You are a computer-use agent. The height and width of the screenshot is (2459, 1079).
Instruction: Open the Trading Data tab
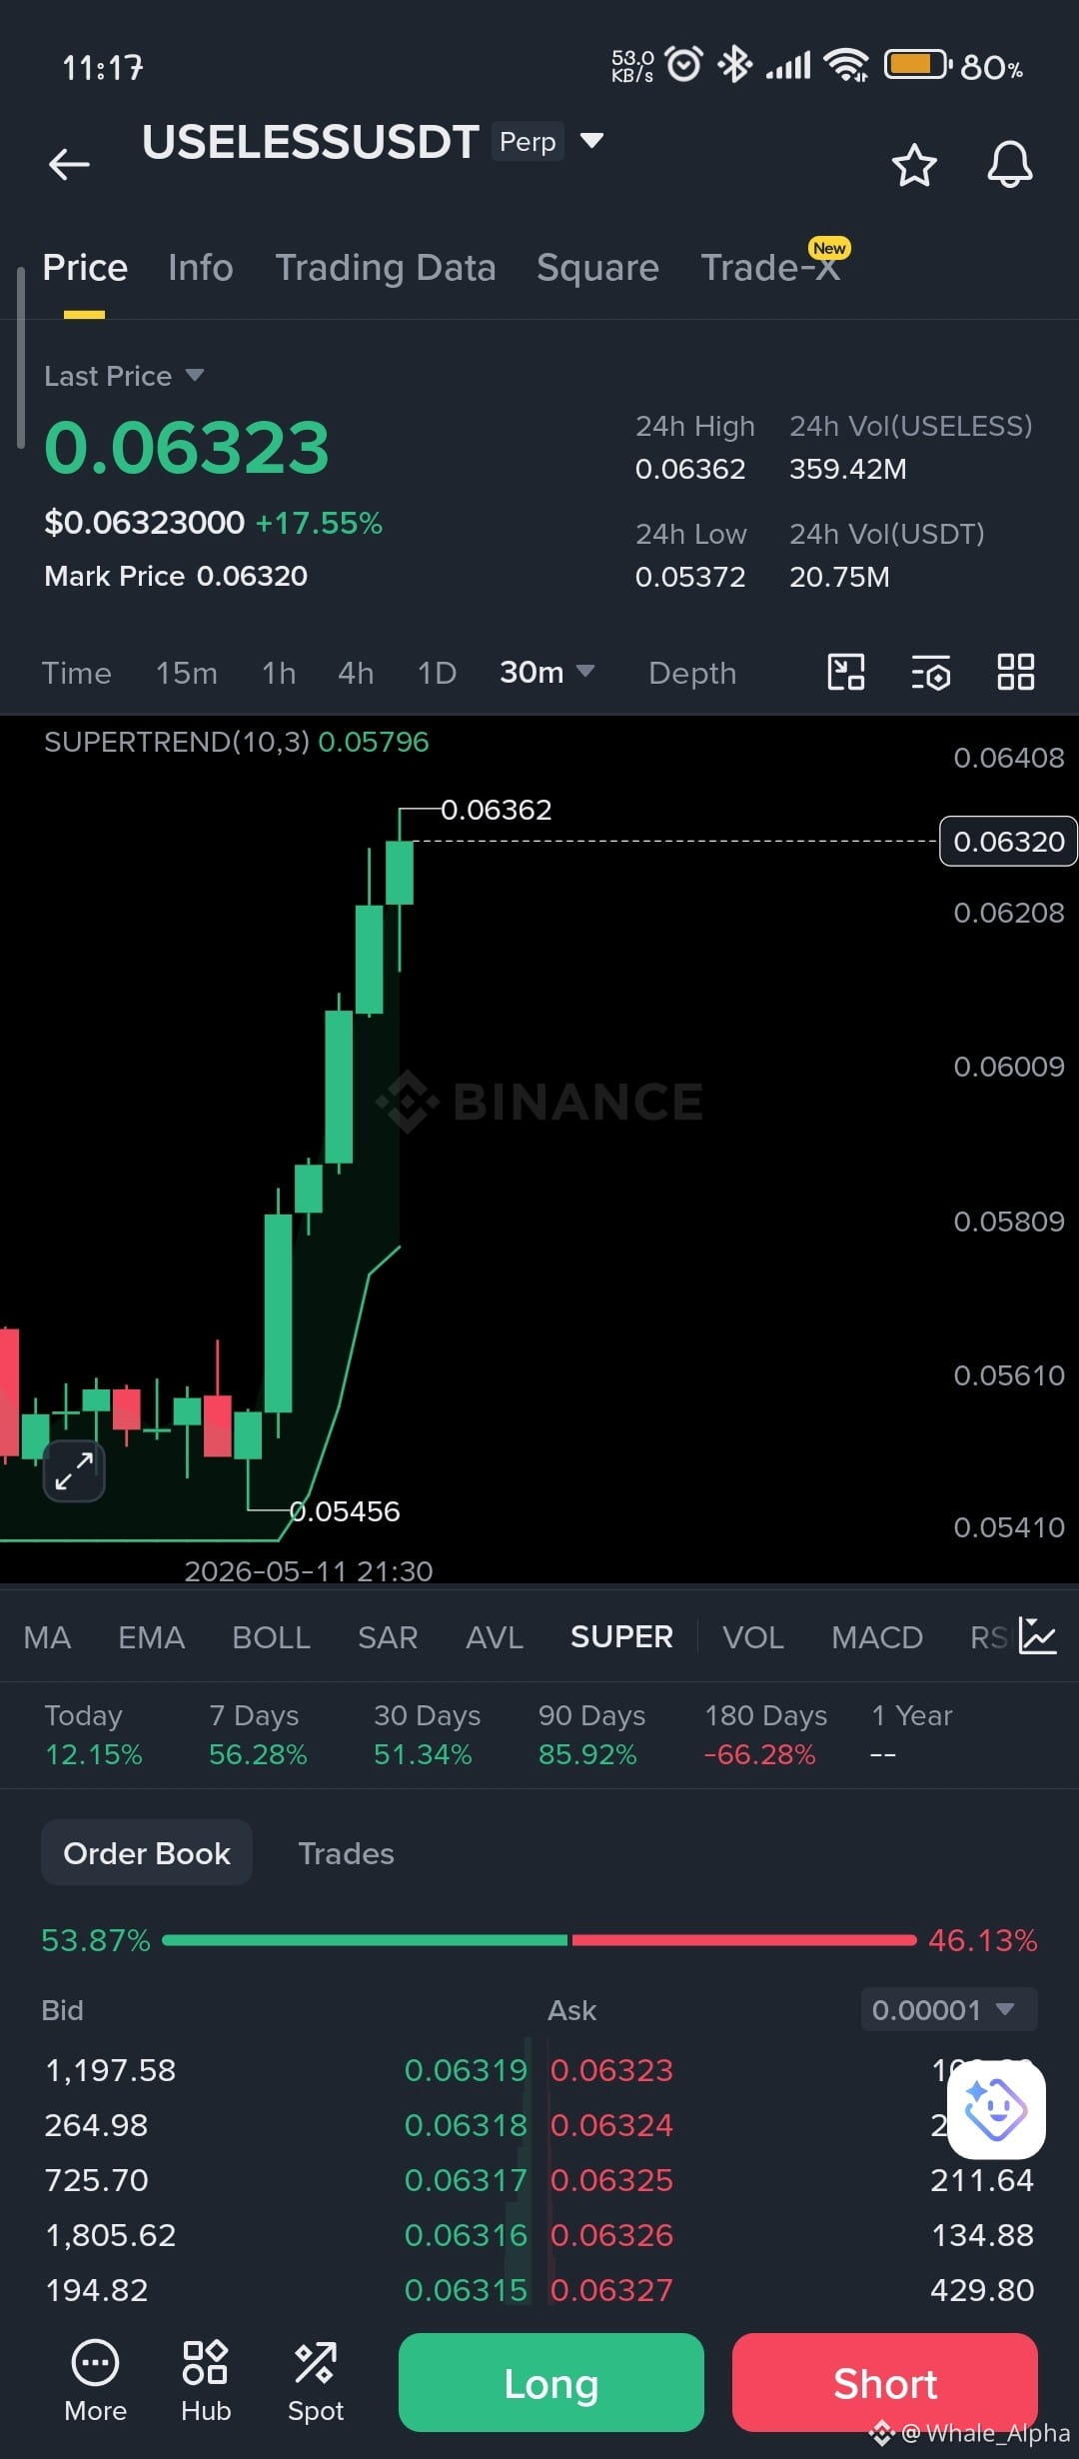pos(386,268)
